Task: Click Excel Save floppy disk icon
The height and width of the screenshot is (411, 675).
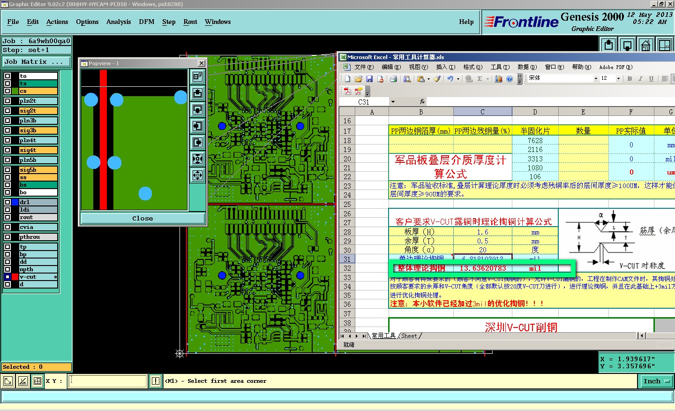Action: click(369, 79)
